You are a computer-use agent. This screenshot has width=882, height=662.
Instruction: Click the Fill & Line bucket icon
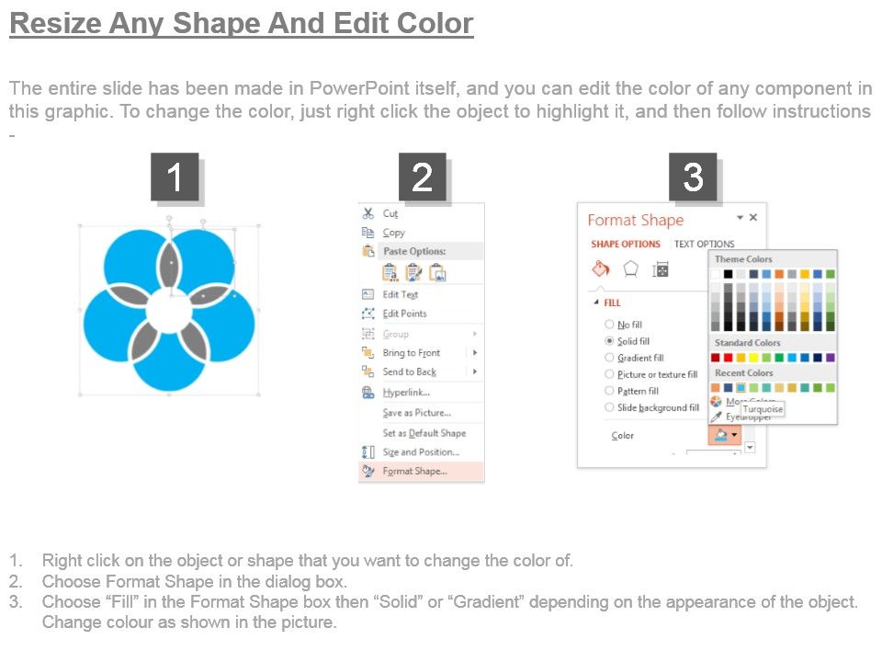pyautogui.click(x=600, y=268)
